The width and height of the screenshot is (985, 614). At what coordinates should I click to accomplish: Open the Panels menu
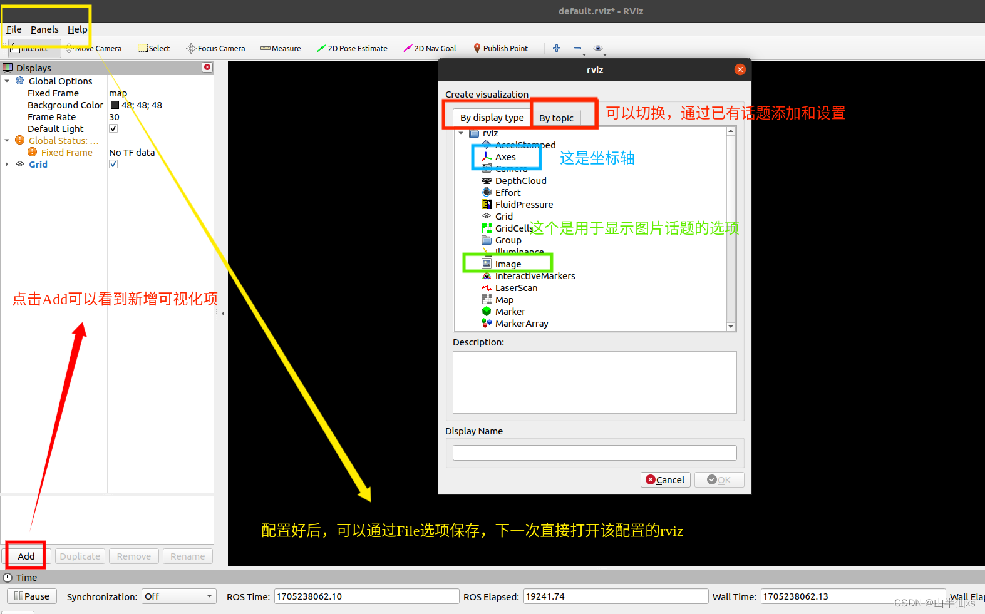pyautogui.click(x=44, y=29)
